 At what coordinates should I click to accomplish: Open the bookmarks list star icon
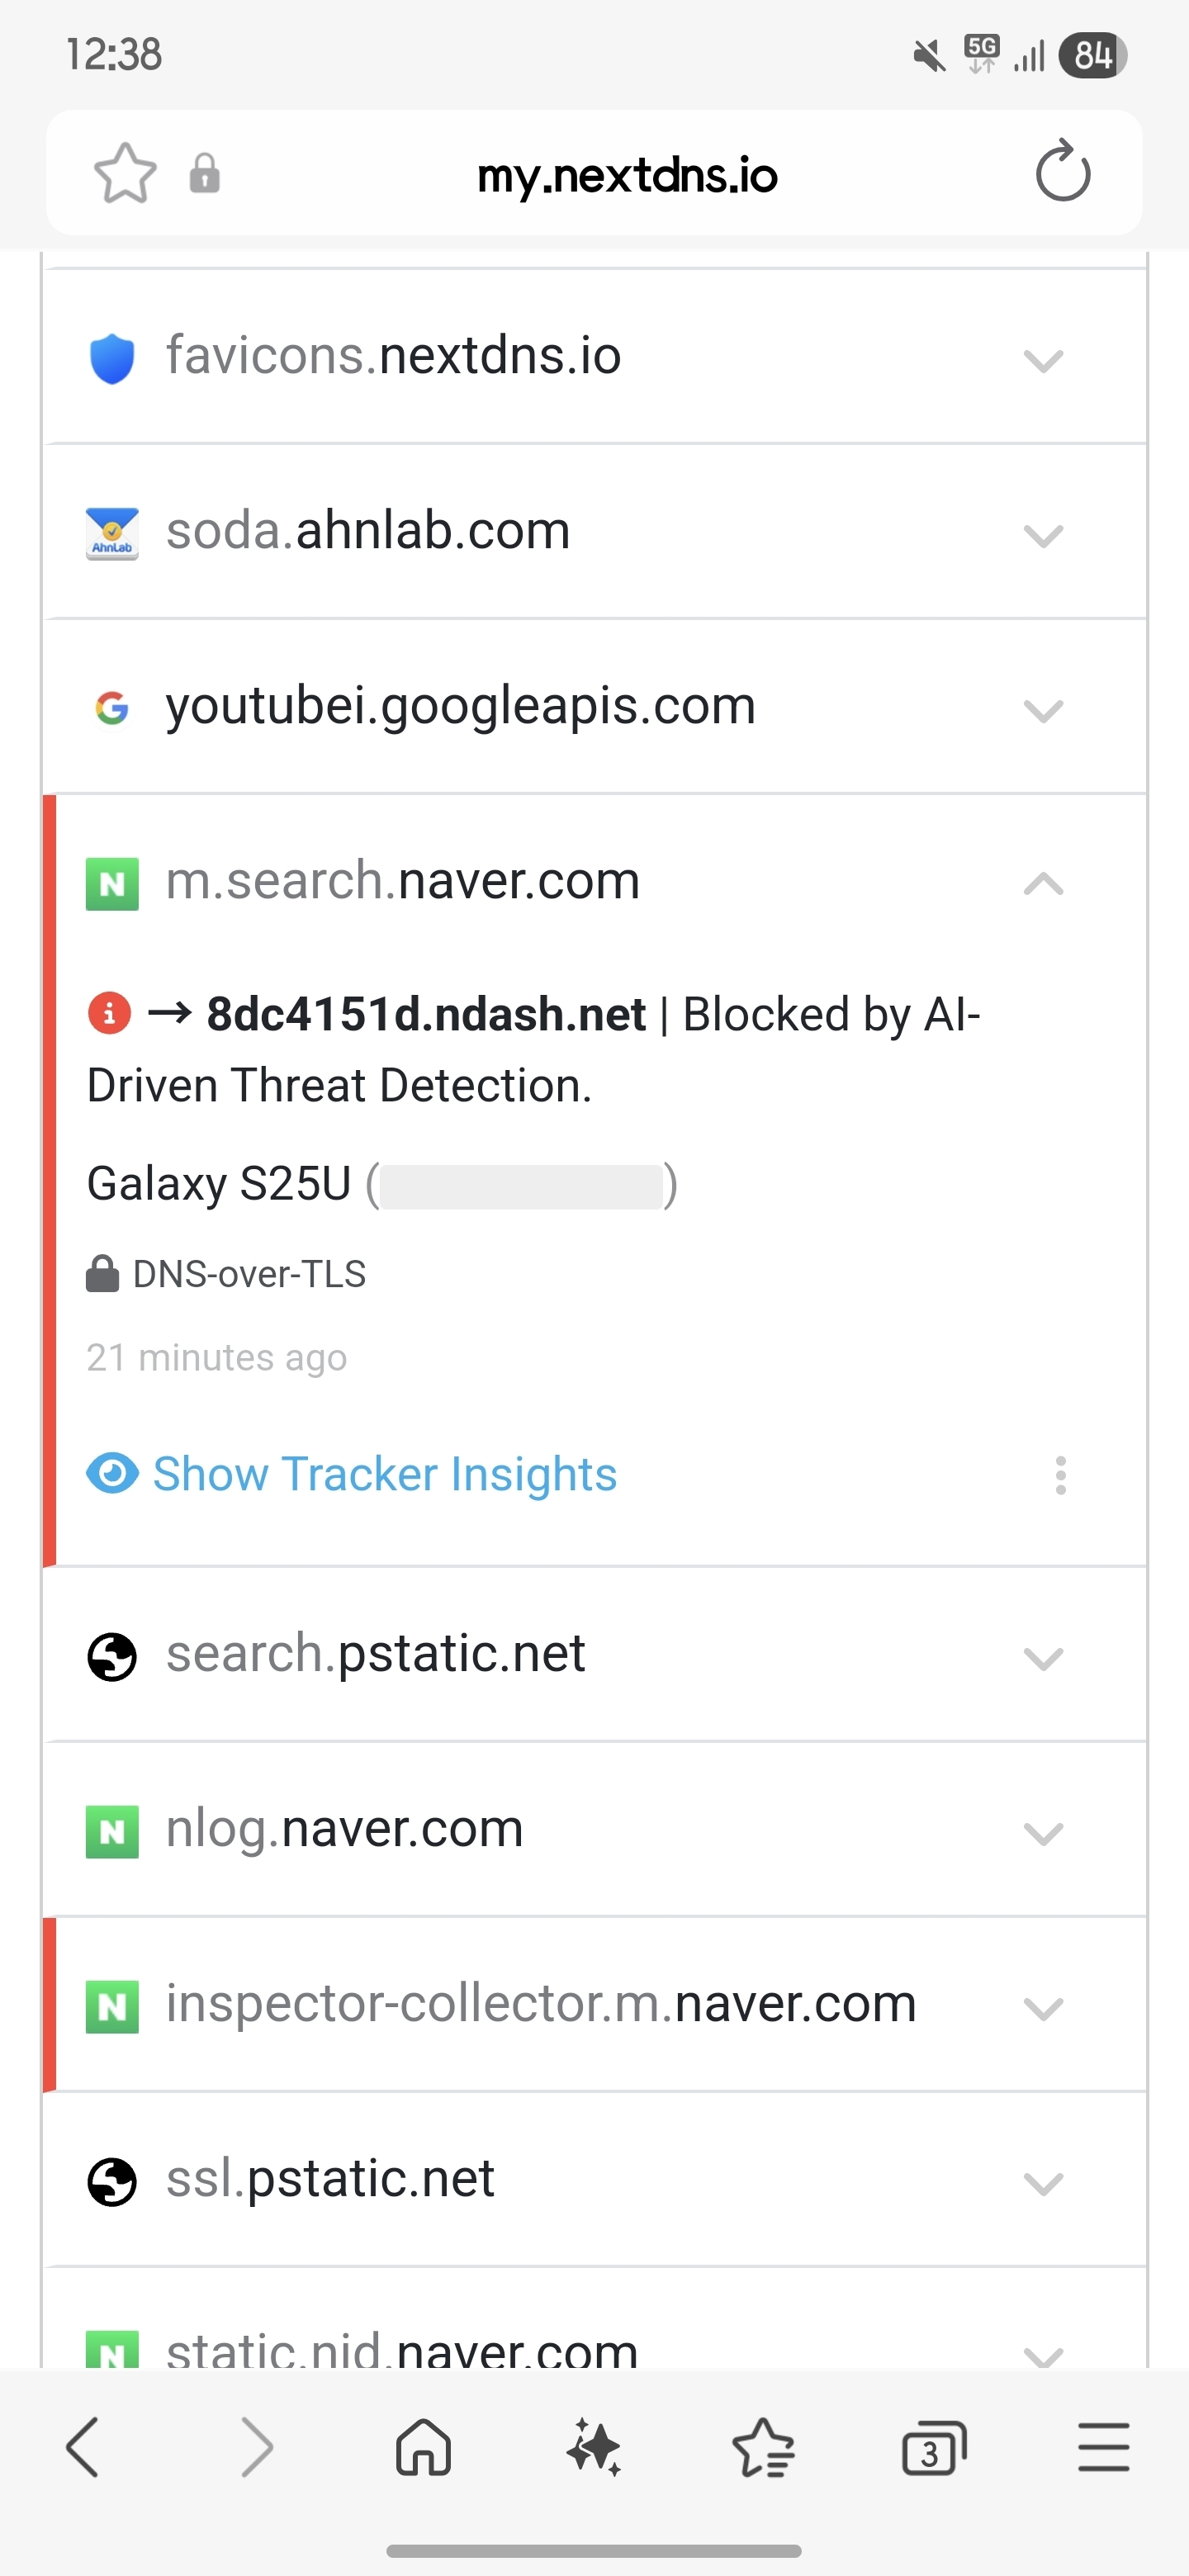click(x=763, y=2447)
